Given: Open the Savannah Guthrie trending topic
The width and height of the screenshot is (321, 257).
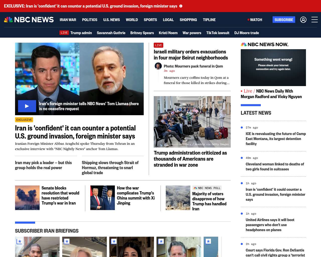Looking at the screenshot, I should 111,33.
